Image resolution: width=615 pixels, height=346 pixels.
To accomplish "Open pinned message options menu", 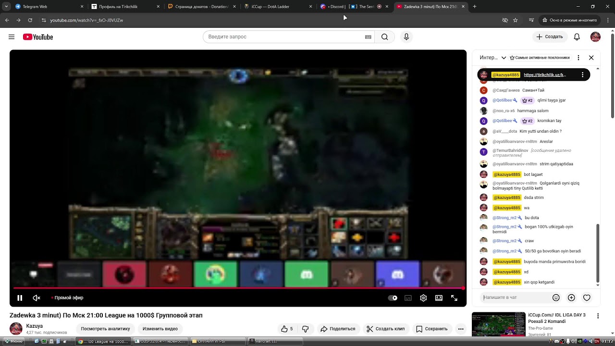I will pyautogui.click(x=582, y=75).
